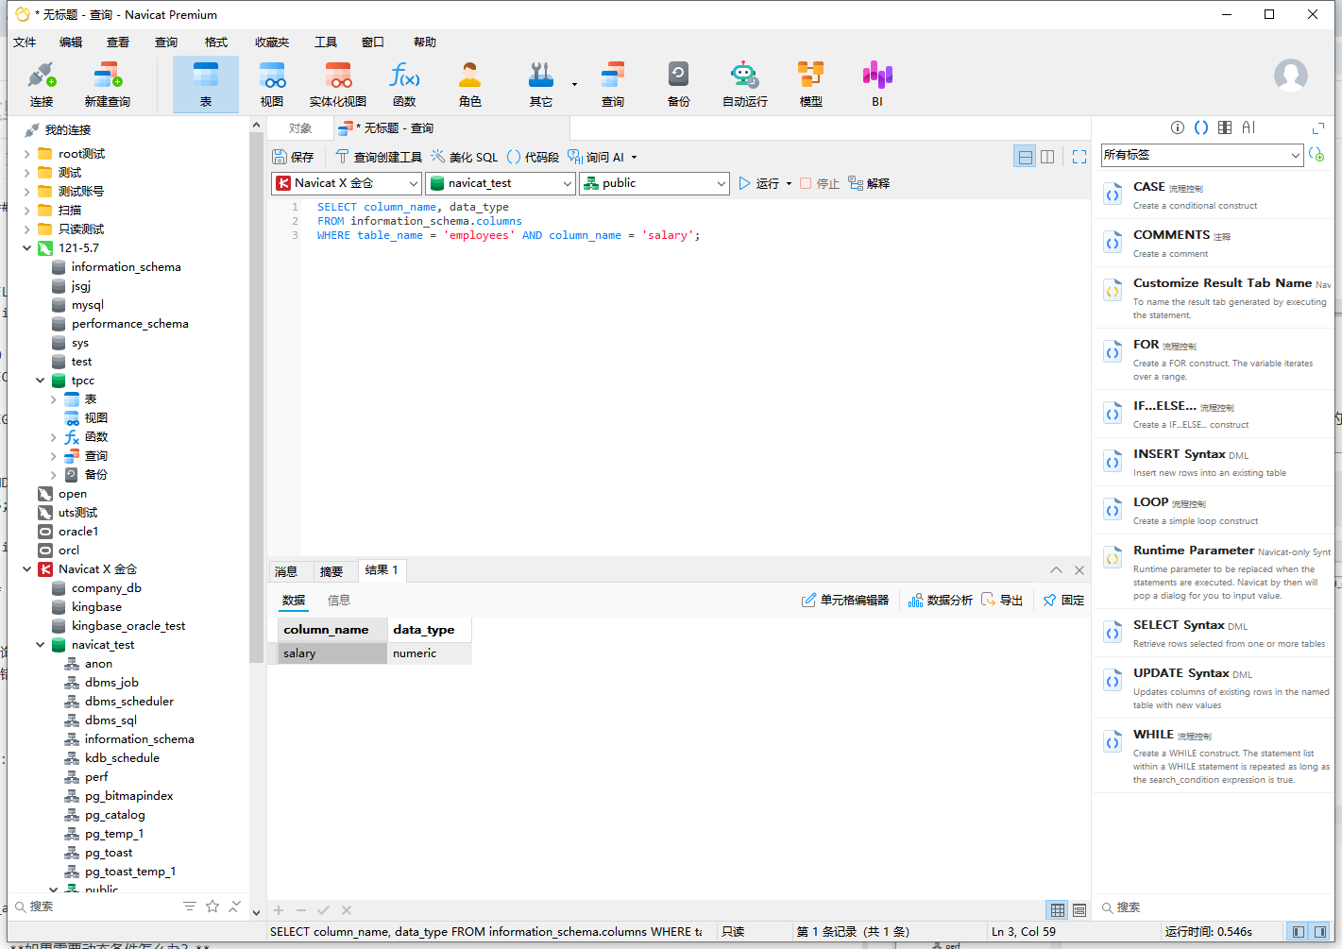Viewport: 1342px width, 949px height.
Task: Click the filter icon beside the navigation search
Action: pyautogui.click(x=190, y=907)
